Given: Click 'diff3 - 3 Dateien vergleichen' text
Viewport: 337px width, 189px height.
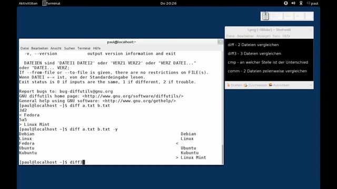Looking at the screenshot, I should click(x=254, y=54).
